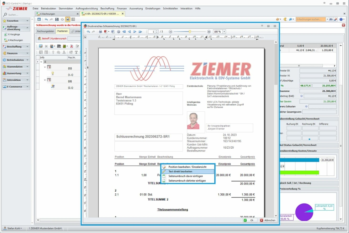
Task: Jump to first page in print preview
Action: pos(124,31)
